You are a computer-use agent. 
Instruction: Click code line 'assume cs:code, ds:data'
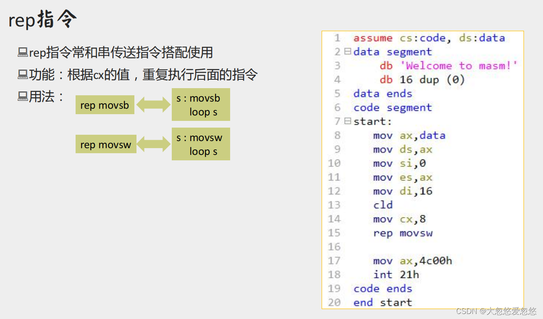[x=429, y=38]
